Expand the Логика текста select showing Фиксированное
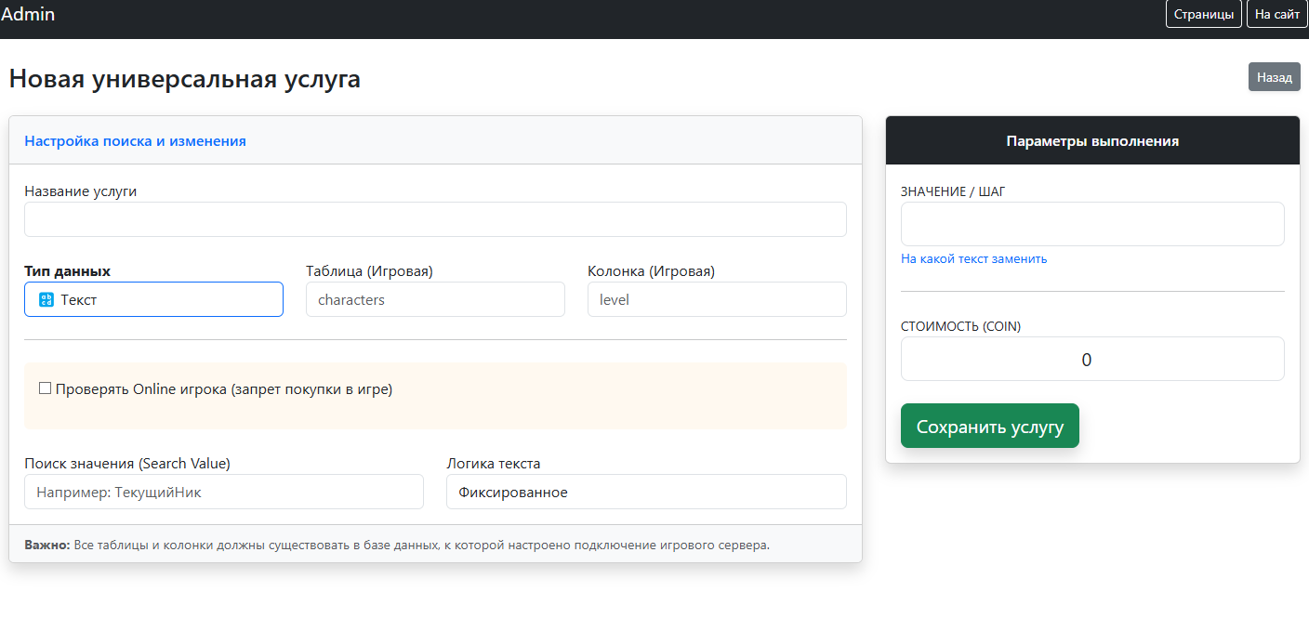Viewport: 1309px width, 618px height. tap(645, 492)
